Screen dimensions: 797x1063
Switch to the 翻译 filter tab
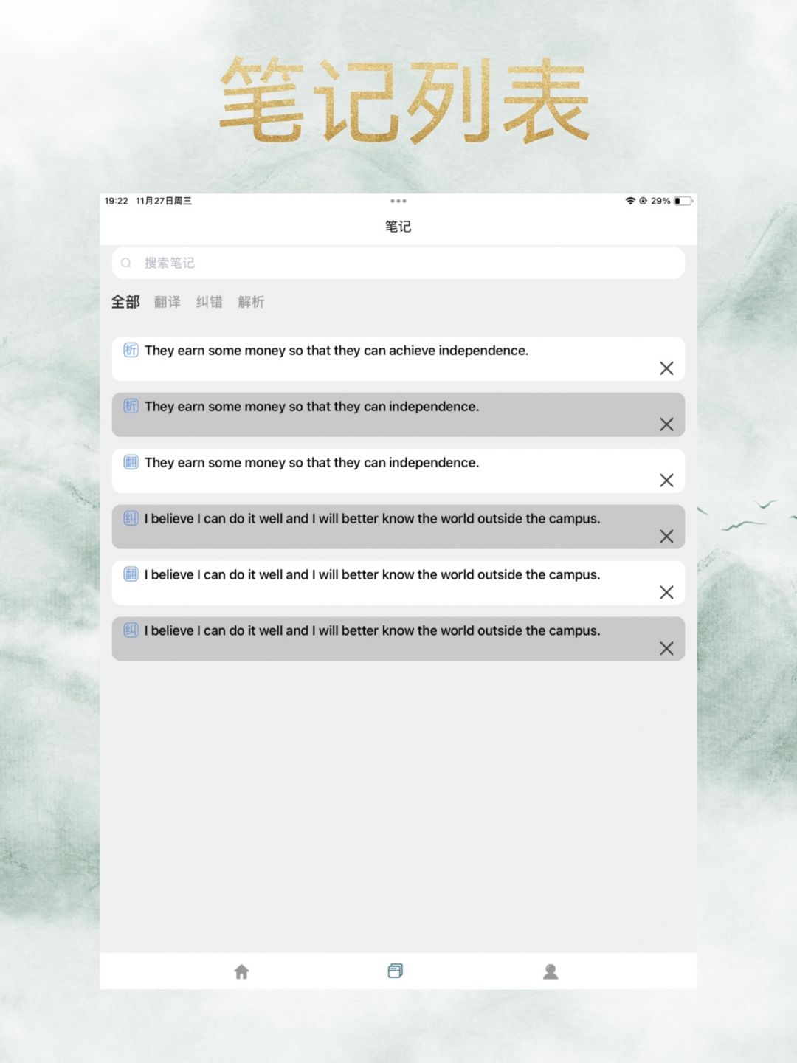(x=168, y=302)
